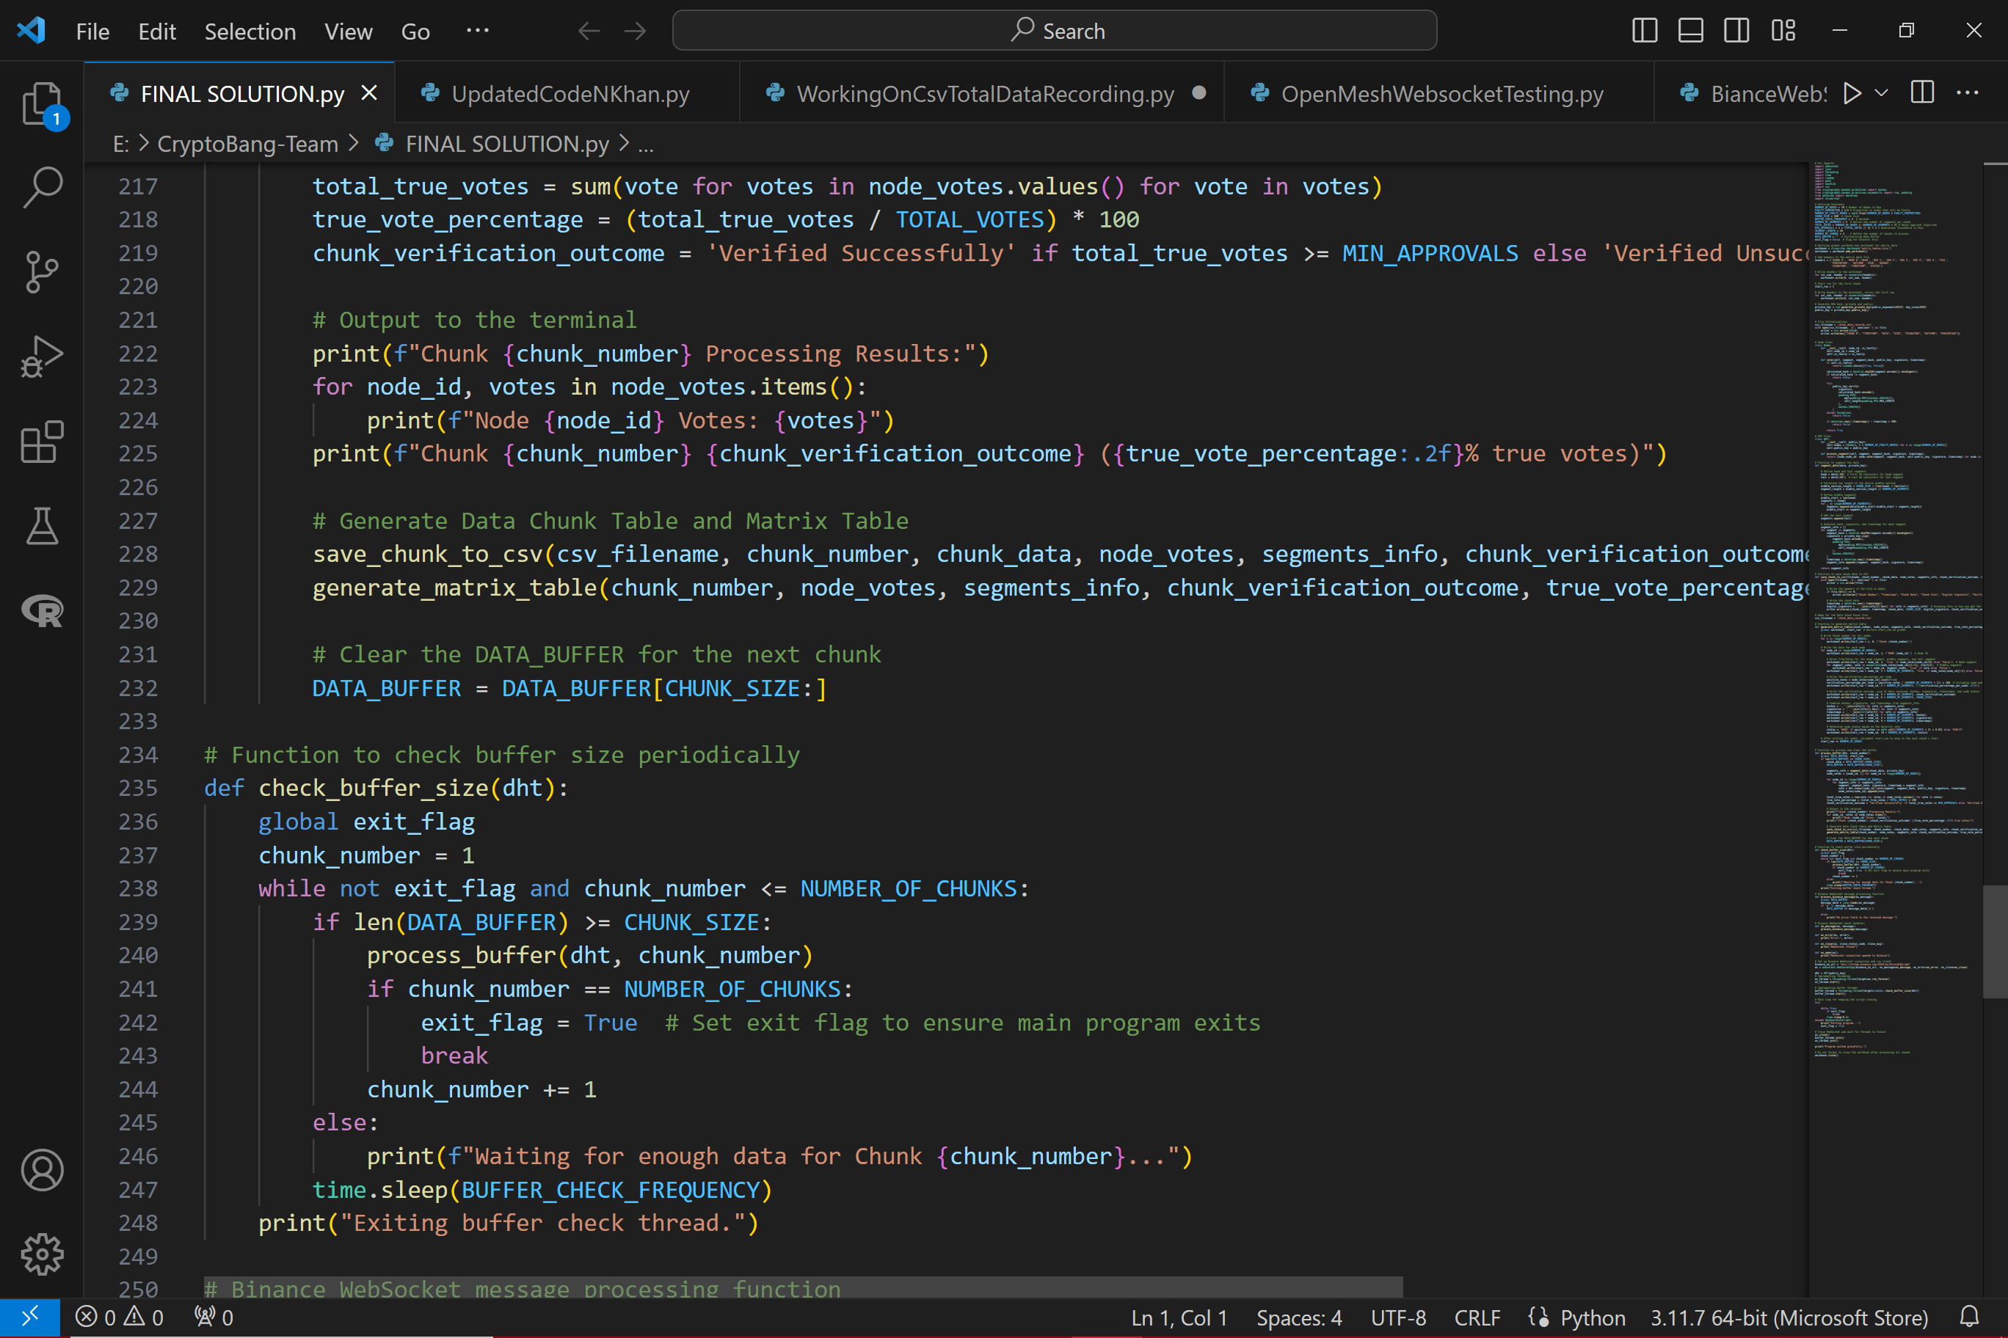
Task: Open editor More Actions ellipsis
Action: pyautogui.click(x=1967, y=93)
